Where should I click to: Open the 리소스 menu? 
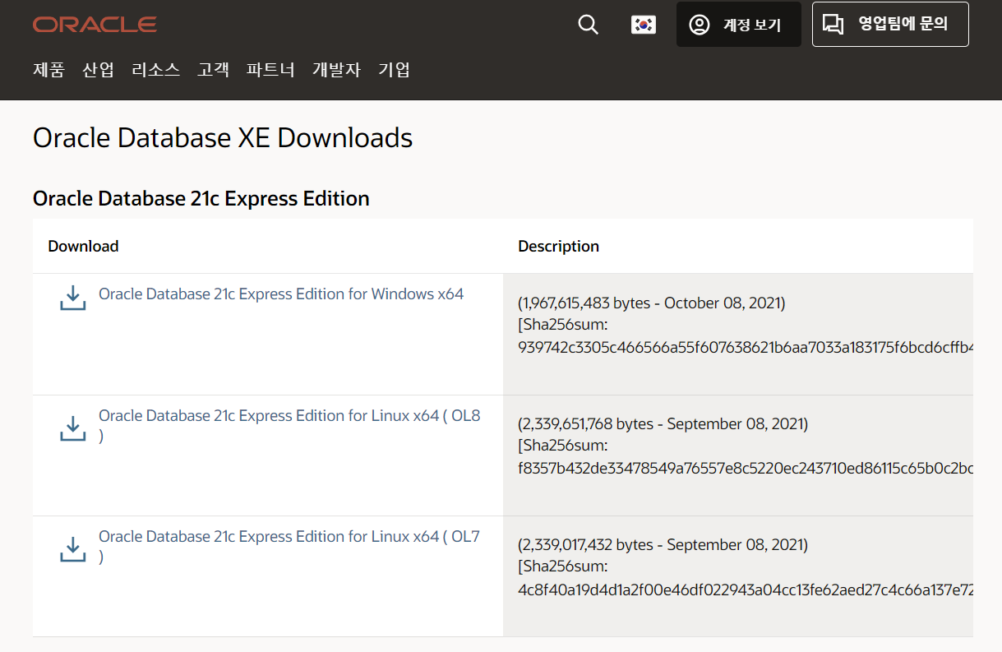click(x=155, y=70)
